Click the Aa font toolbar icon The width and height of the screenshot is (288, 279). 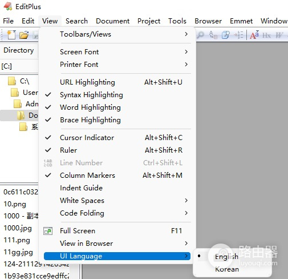[254, 35]
